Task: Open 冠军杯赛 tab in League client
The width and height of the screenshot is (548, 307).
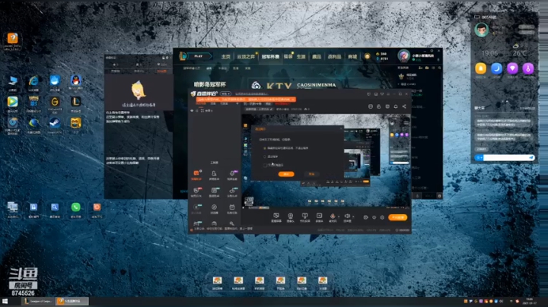Action: click(x=270, y=56)
